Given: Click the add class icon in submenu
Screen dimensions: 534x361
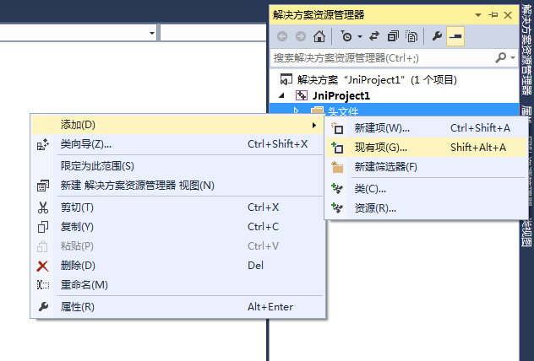Looking at the screenshot, I should tap(337, 189).
